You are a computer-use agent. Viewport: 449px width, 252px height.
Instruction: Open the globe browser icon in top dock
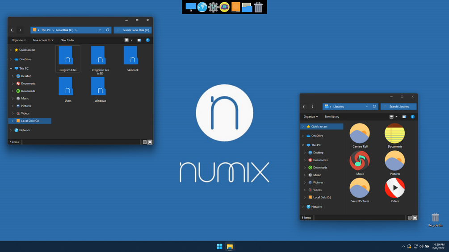click(x=202, y=7)
